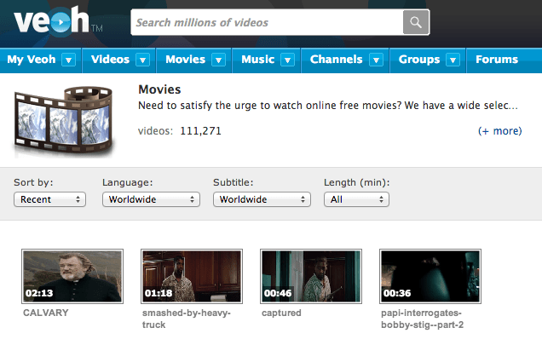The width and height of the screenshot is (542, 339).
Task: Open the CALVARY video thumbnail
Action: (72, 276)
